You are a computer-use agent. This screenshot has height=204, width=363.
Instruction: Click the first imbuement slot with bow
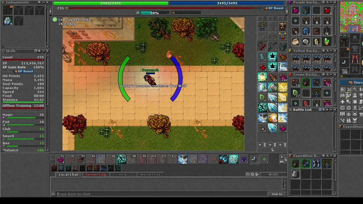pyautogui.click(x=8, y=10)
